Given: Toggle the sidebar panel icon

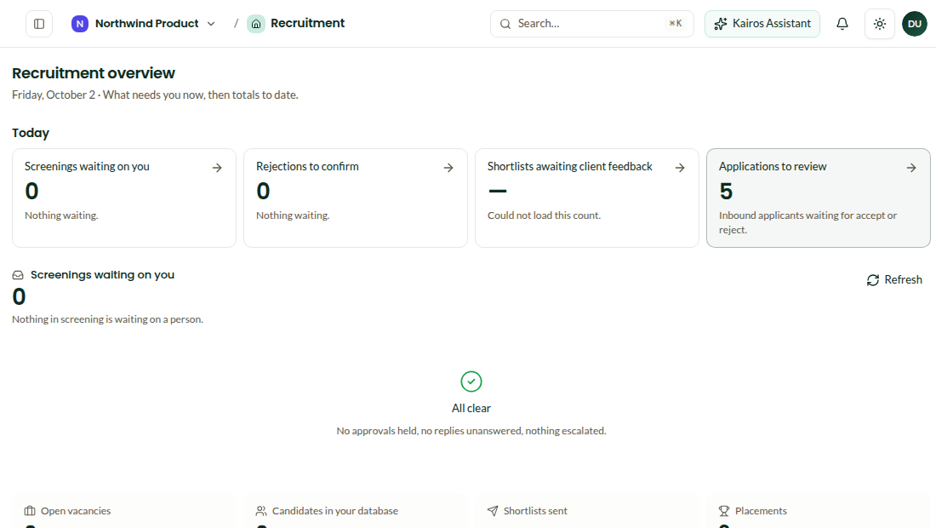Looking at the screenshot, I should (39, 24).
